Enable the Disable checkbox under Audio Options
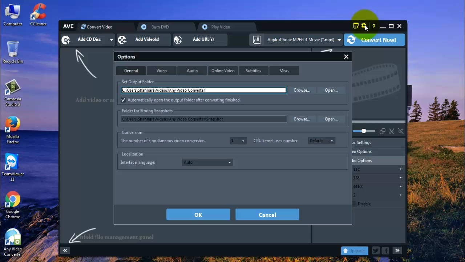 tap(354, 204)
